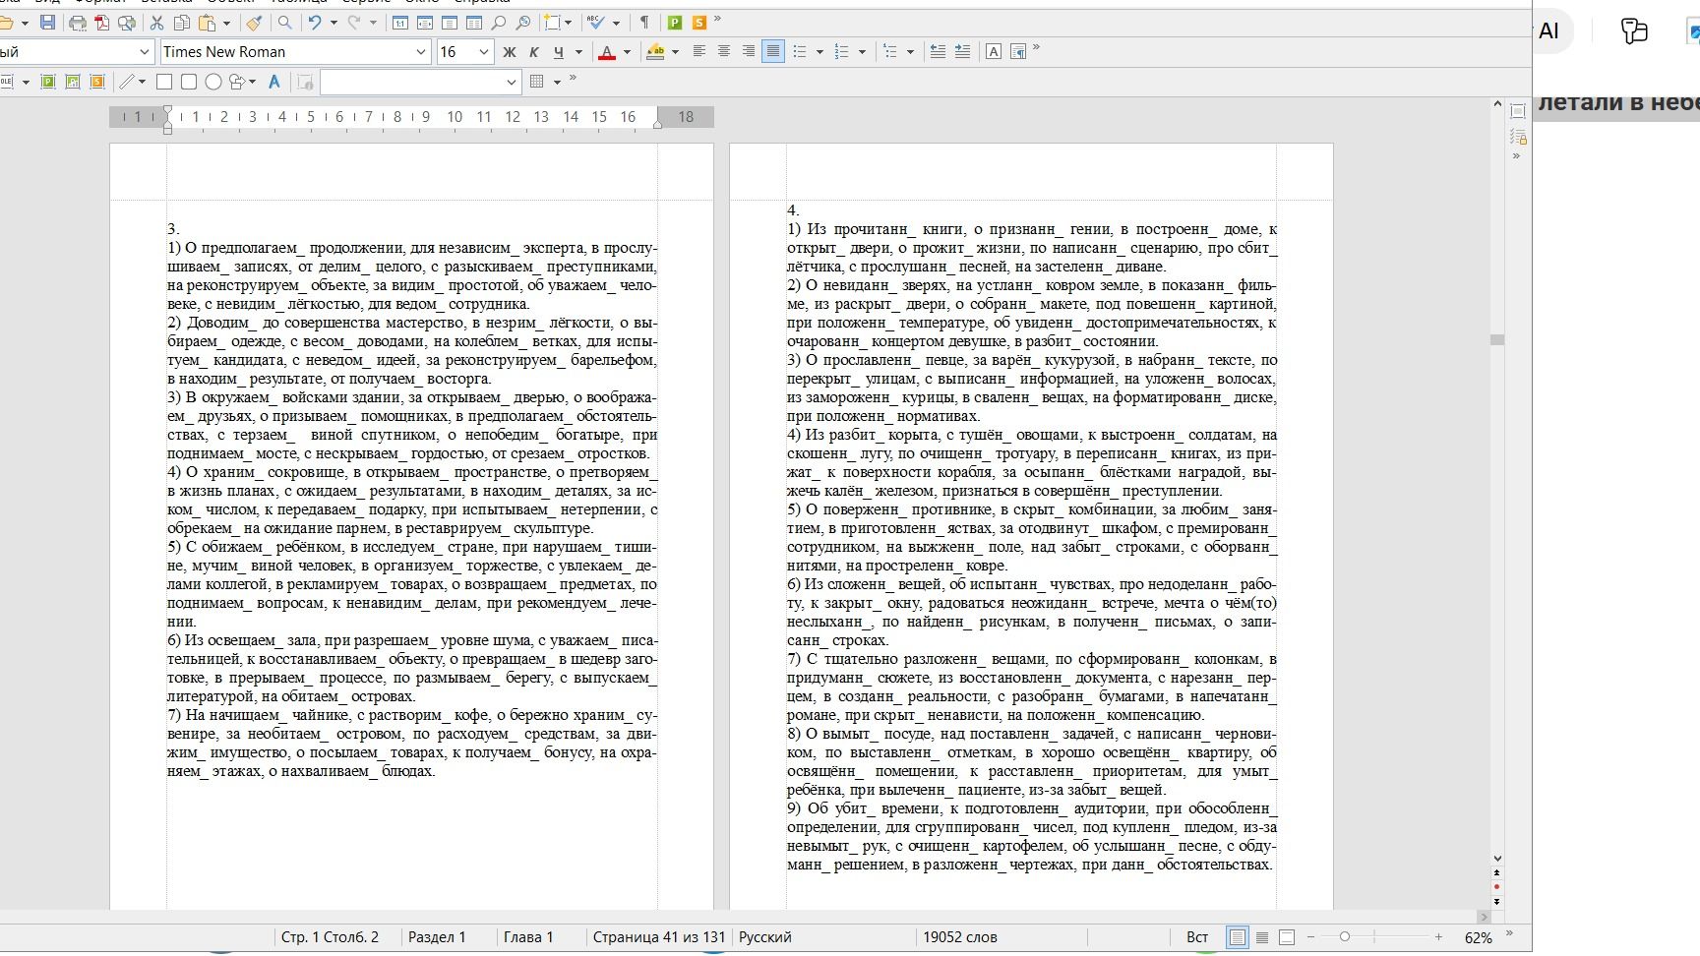This screenshot has height=956, width=1700.
Task: Cut the selection with the scissors icon
Action: [157, 23]
